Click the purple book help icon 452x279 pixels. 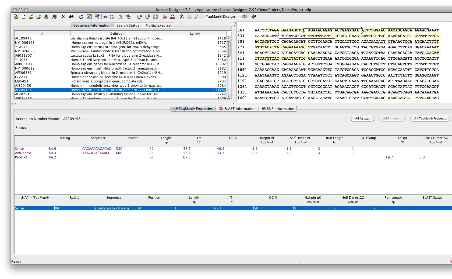click(x=254, y=17)
